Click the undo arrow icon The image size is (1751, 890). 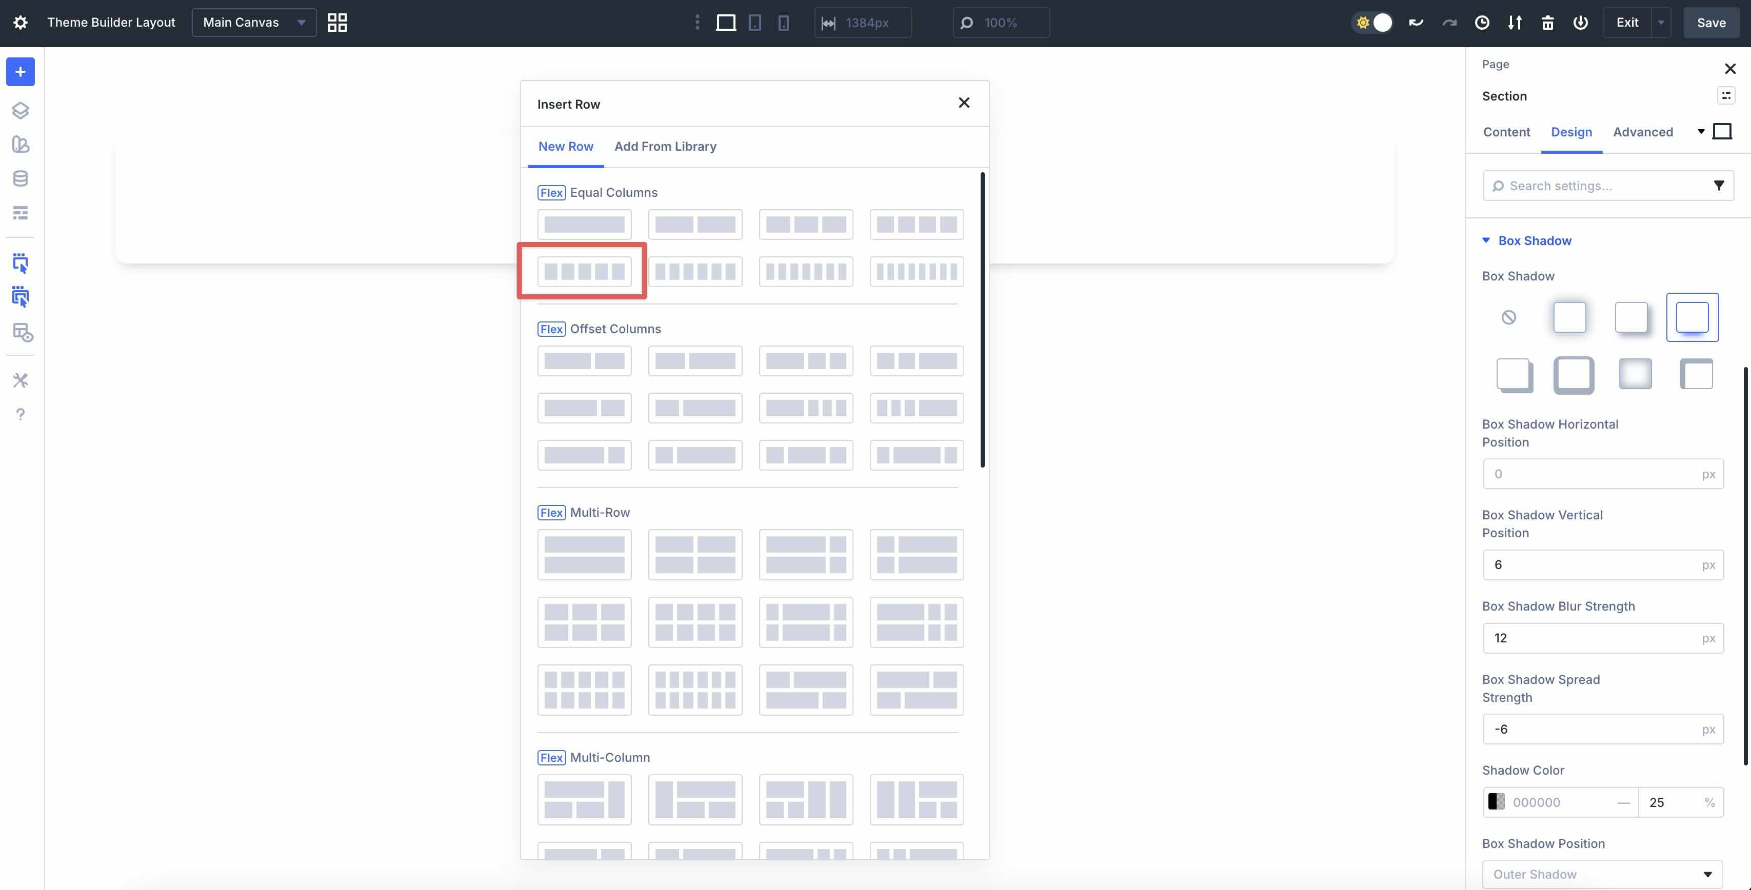[1416, 23]
